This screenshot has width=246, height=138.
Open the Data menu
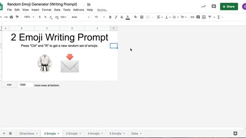click(57, 10)
